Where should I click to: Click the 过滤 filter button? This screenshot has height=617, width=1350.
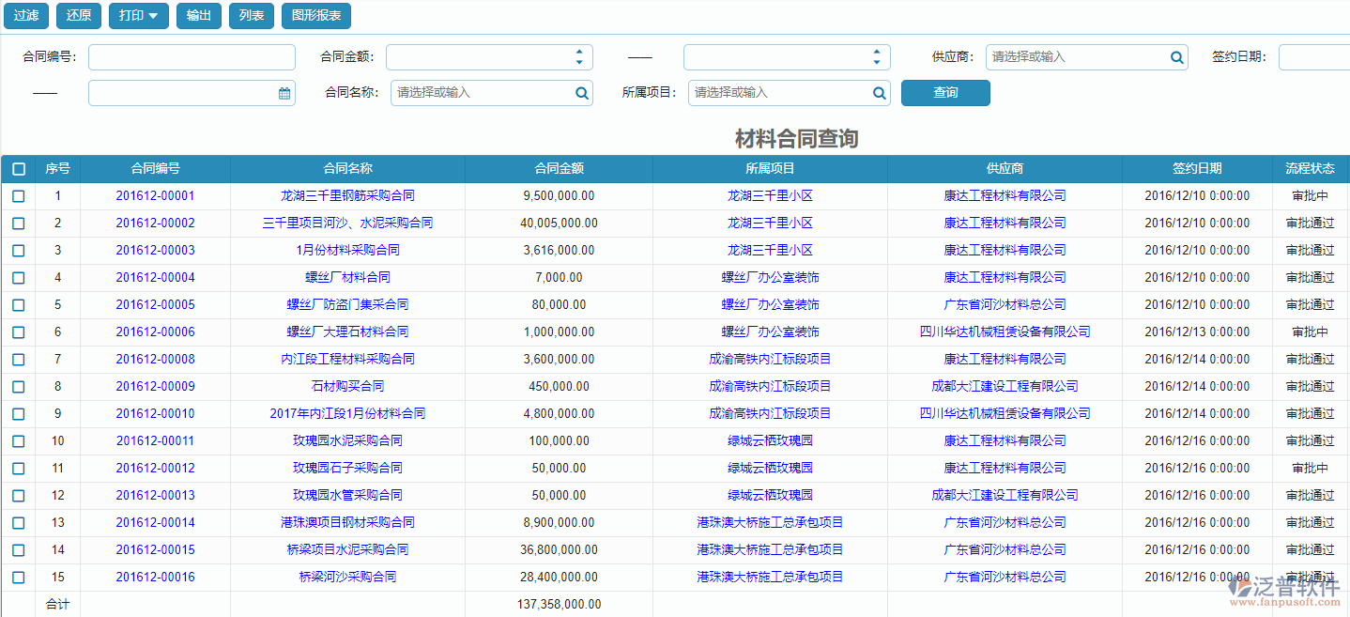coord(25,15)
